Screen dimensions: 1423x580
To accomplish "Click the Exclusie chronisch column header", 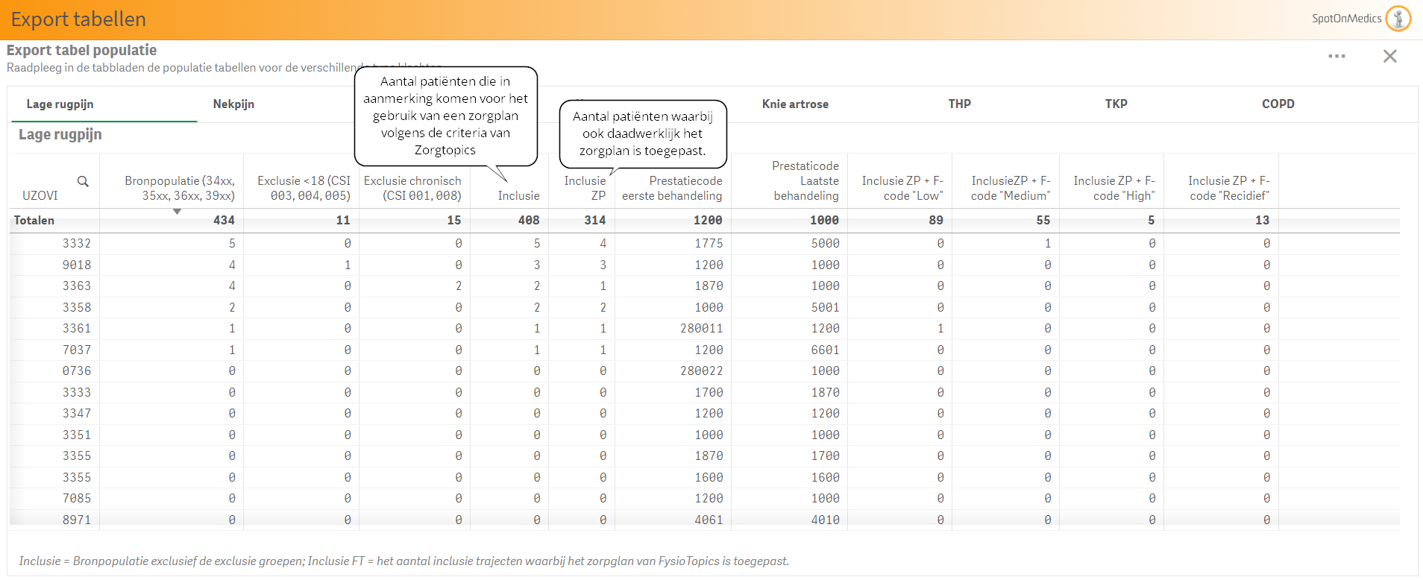I will pyautogui.click(x=413, y=188).
